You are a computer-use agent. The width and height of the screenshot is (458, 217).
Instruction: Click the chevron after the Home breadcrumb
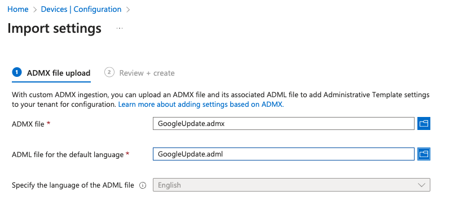point(35,10)
